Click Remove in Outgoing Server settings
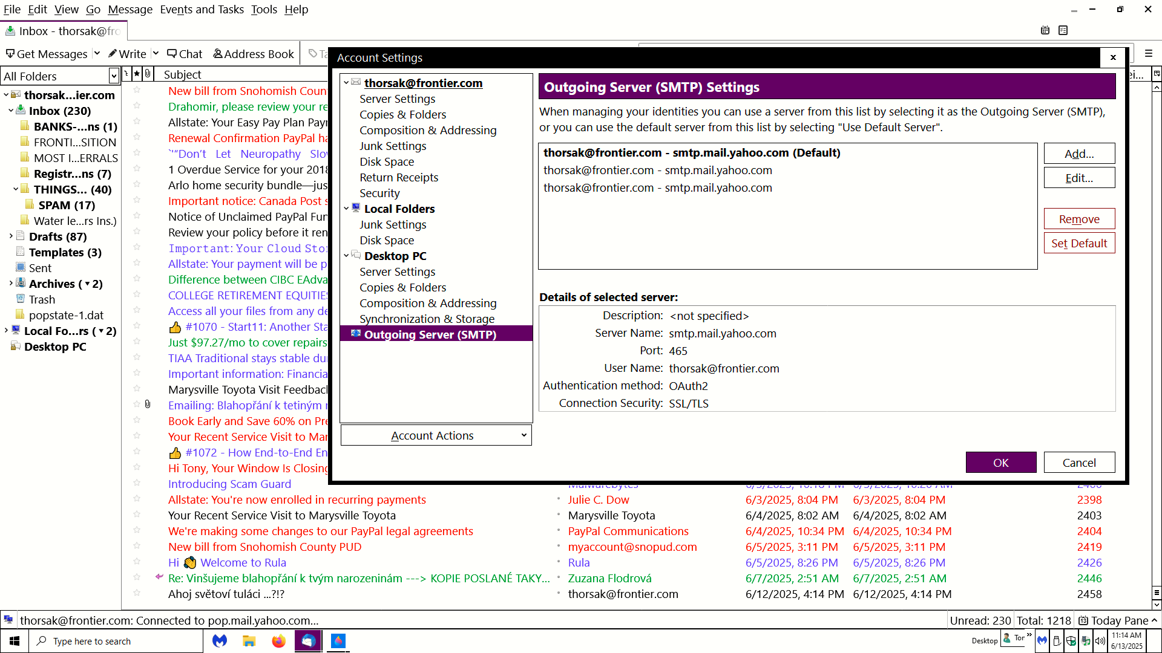1162x653 pixels. tap(1079, 219)
